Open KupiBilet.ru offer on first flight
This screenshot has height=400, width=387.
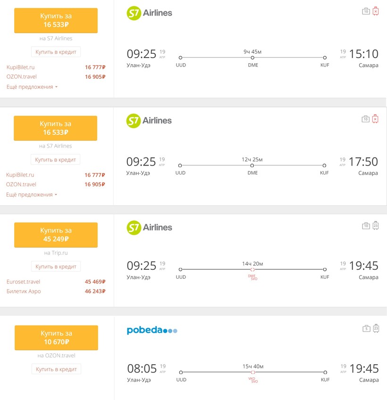pyautogui.click(x=21, y=67)
